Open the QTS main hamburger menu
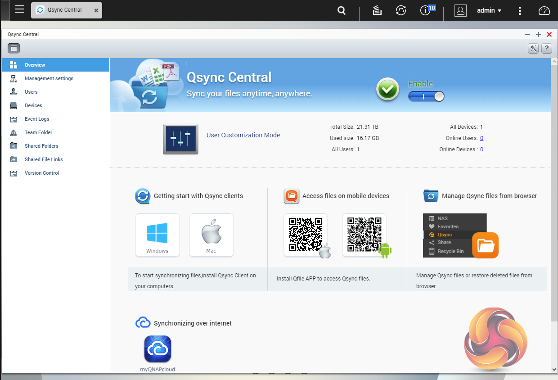The width and height of the screenshot is (558, 380). pos(19,9)
